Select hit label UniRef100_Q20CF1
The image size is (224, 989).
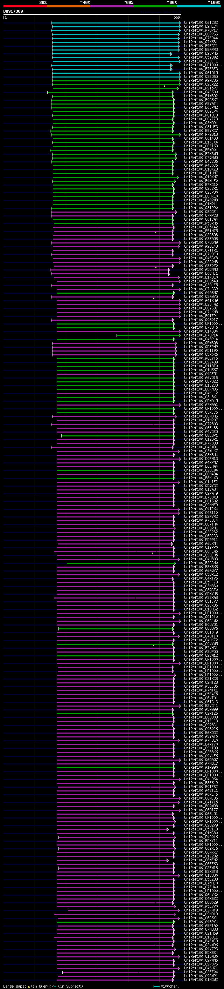coord(201,61)
